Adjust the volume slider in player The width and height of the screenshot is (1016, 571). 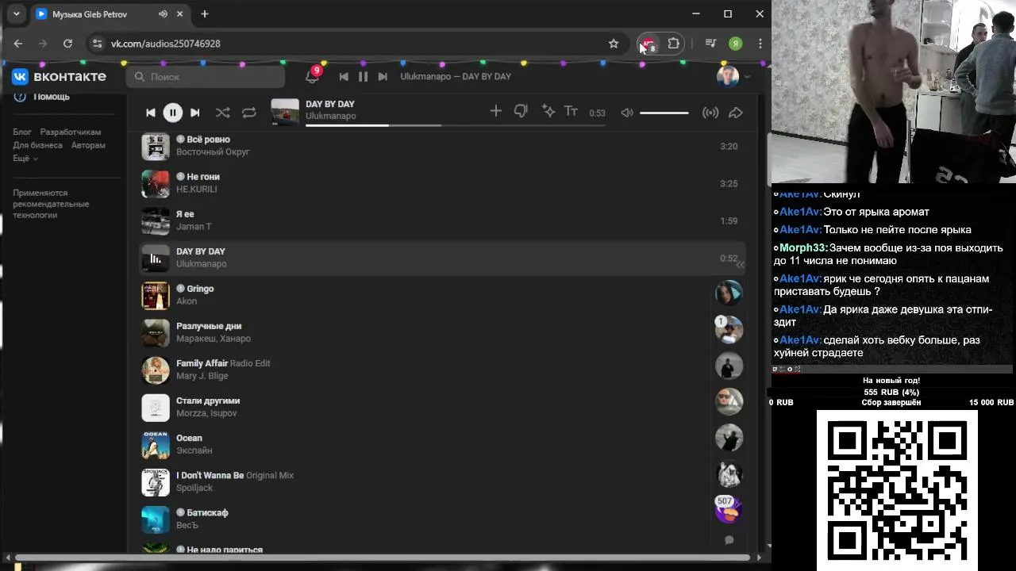point(664,113)
